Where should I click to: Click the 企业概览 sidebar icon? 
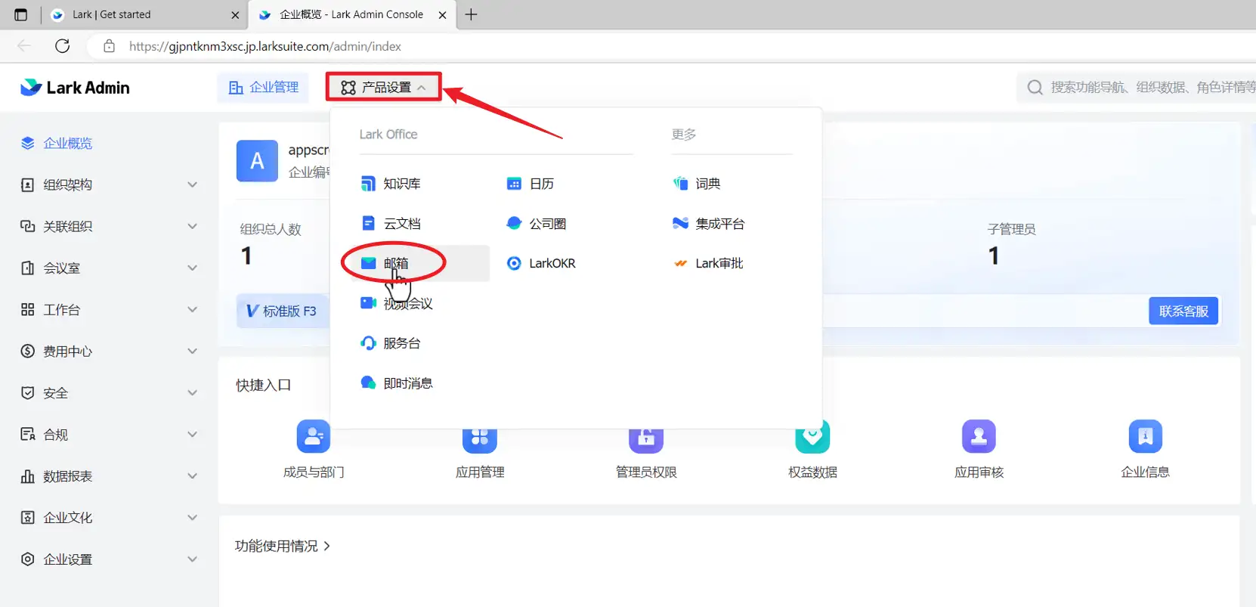pos(28,143)
